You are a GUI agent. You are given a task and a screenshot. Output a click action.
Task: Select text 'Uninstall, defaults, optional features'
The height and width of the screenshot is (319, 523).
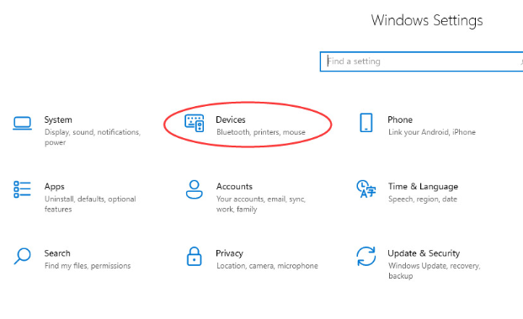click(x=90, y=204)
